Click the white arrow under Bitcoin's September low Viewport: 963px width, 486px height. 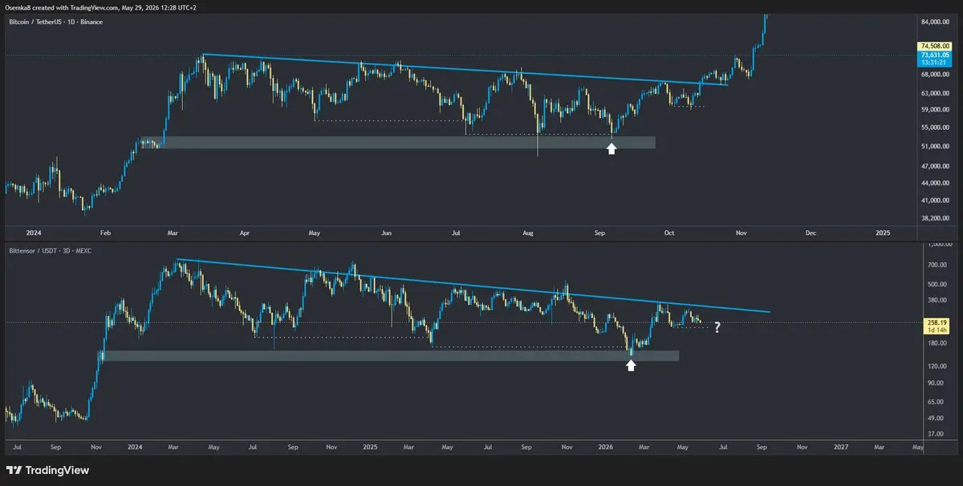(612, 148)
